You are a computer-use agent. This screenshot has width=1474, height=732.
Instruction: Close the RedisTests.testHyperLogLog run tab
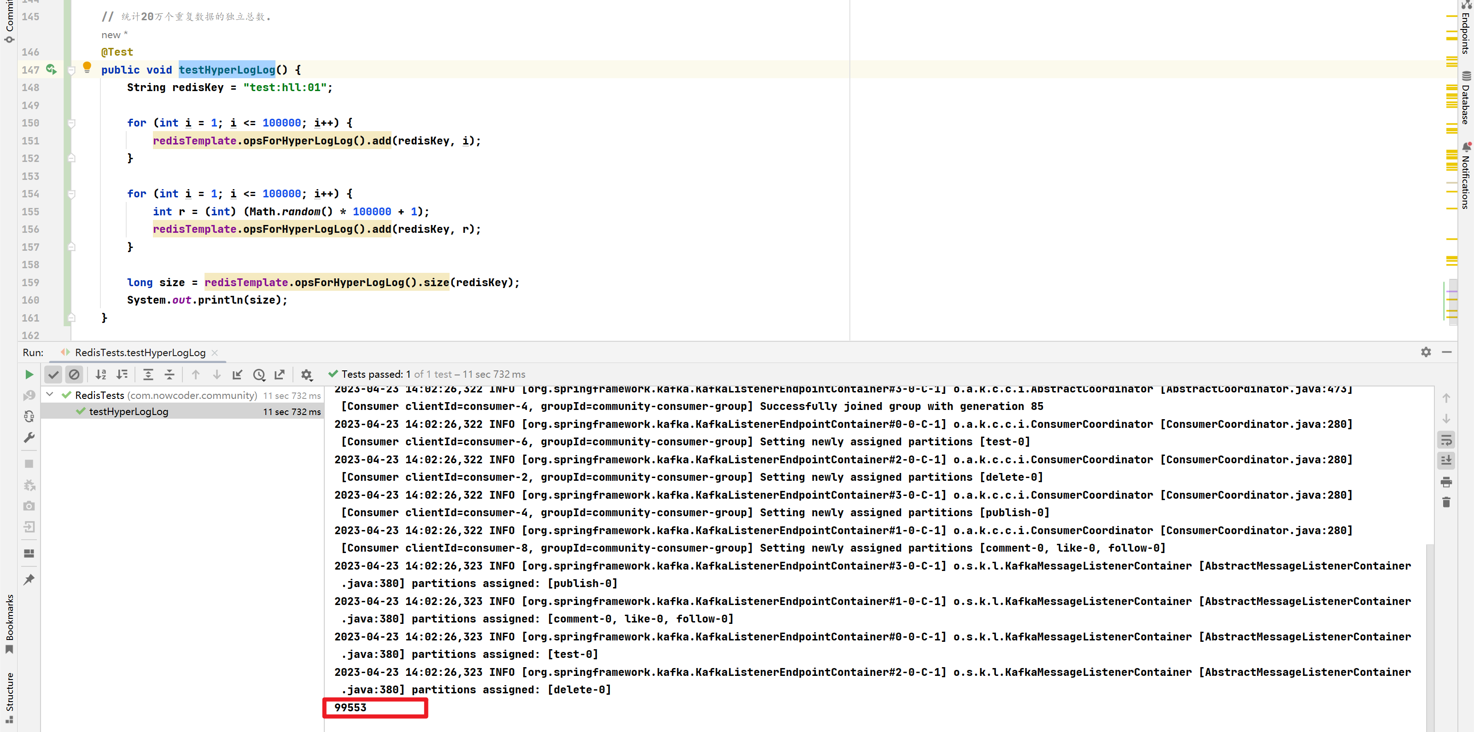(x=215, y=353)
